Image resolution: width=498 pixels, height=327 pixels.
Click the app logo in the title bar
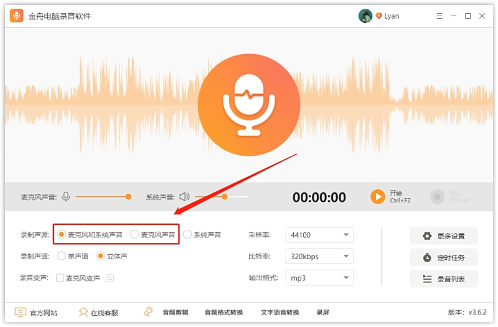(17, 16)
